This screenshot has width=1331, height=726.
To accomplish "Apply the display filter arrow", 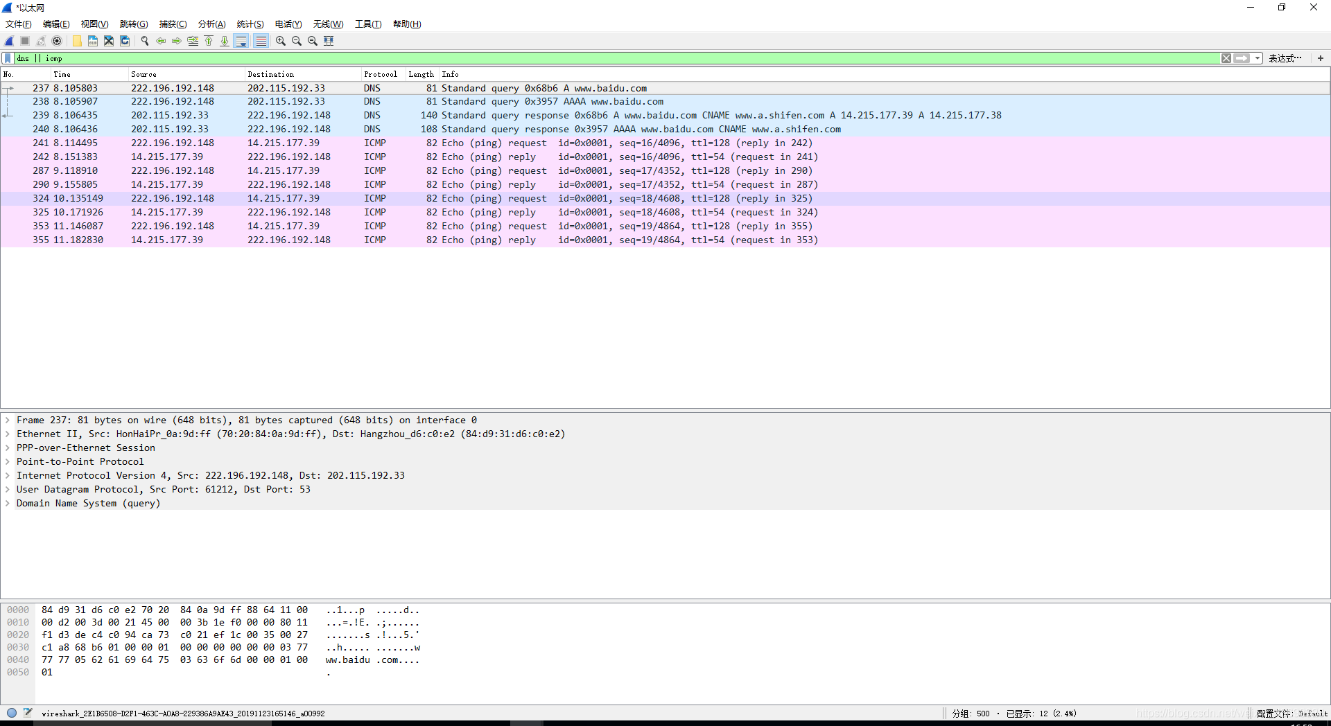I will pyautogui.click(x=1242, y=58).
